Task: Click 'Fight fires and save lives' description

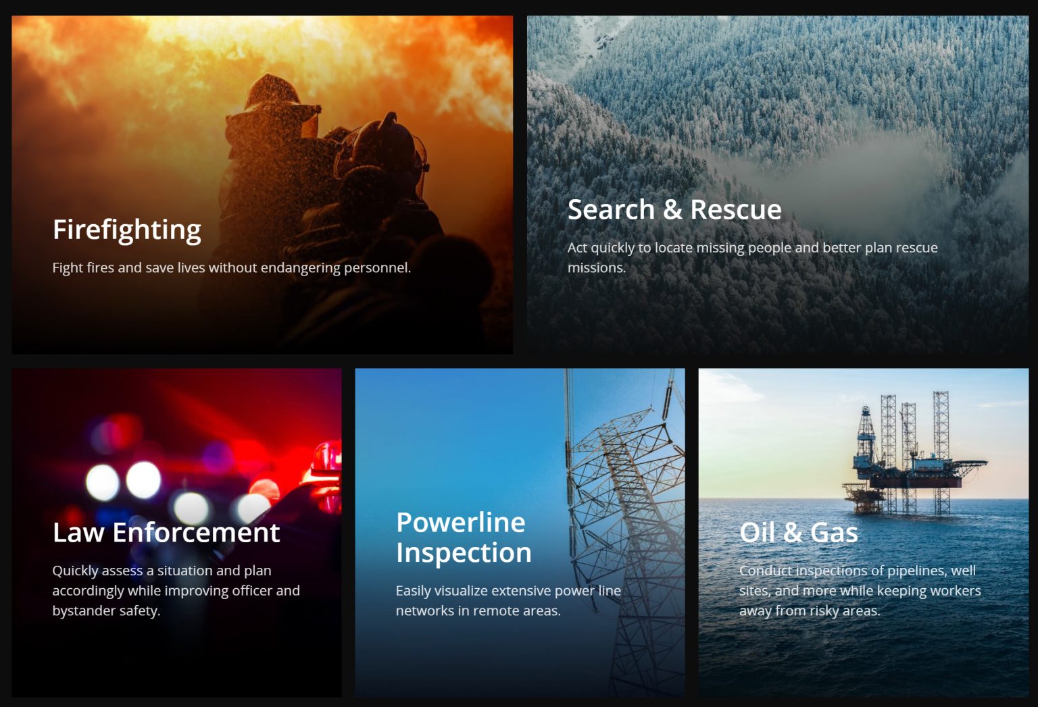Action: tap(231, 268)
